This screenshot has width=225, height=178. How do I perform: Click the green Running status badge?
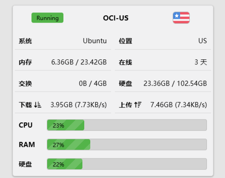[47, 18]
